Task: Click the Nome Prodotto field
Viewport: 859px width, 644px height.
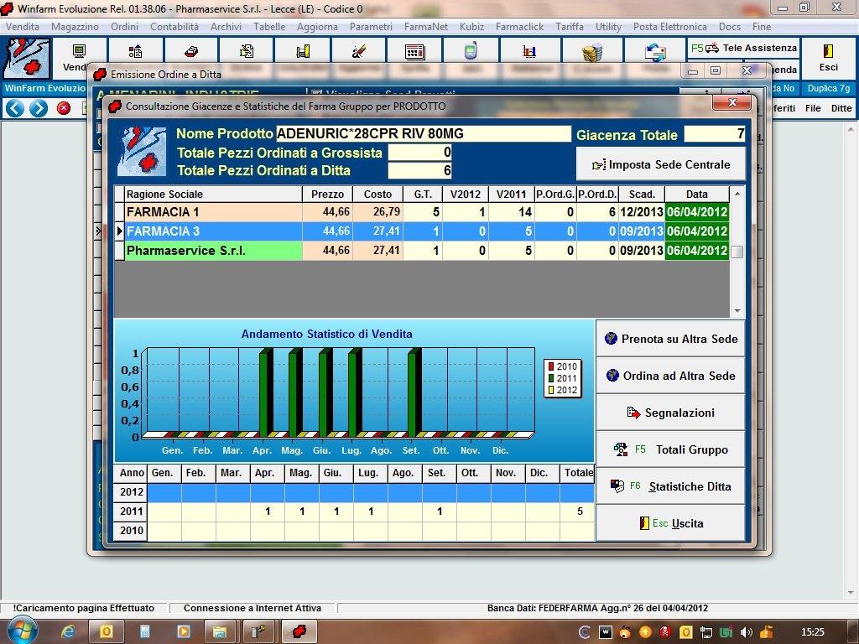Action: pyautogui.click(x=423, y=134)
